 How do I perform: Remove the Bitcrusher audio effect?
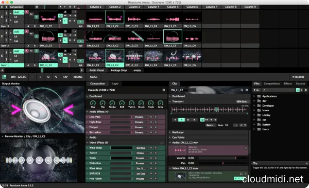pos(156,132)
